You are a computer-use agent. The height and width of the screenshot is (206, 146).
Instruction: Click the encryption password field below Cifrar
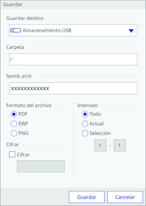click(x=41, y=166)
